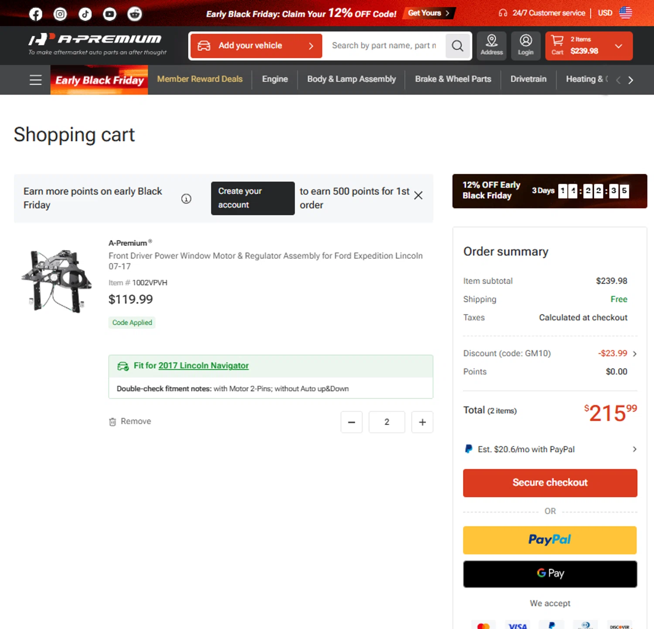654x629 pixels.
Task: Open the TikTok social icon
Action: coord(85,14)
